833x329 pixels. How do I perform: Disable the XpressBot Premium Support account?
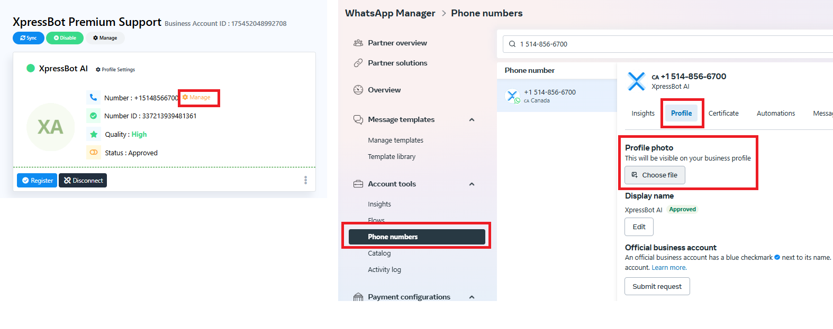coord(65,38)
